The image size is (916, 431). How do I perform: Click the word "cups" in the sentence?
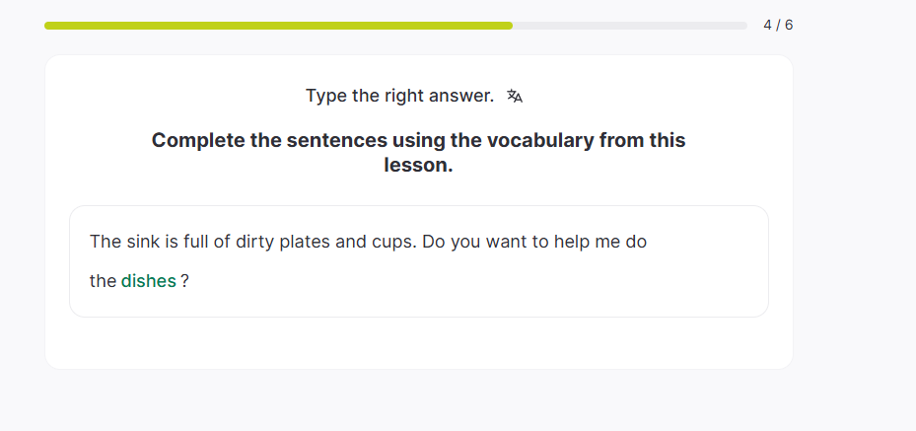(x=392, y=242)
